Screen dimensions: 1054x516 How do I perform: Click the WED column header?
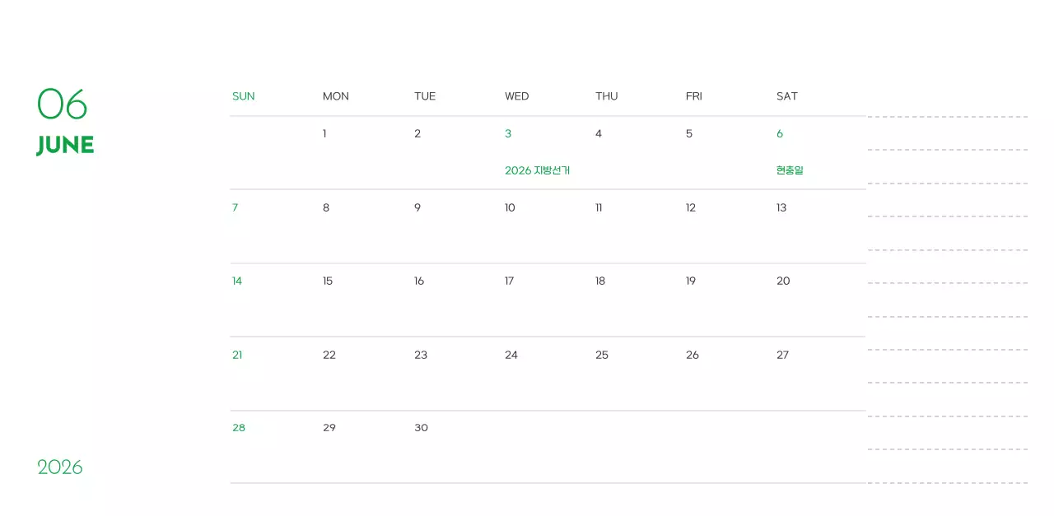click(516, 96)
